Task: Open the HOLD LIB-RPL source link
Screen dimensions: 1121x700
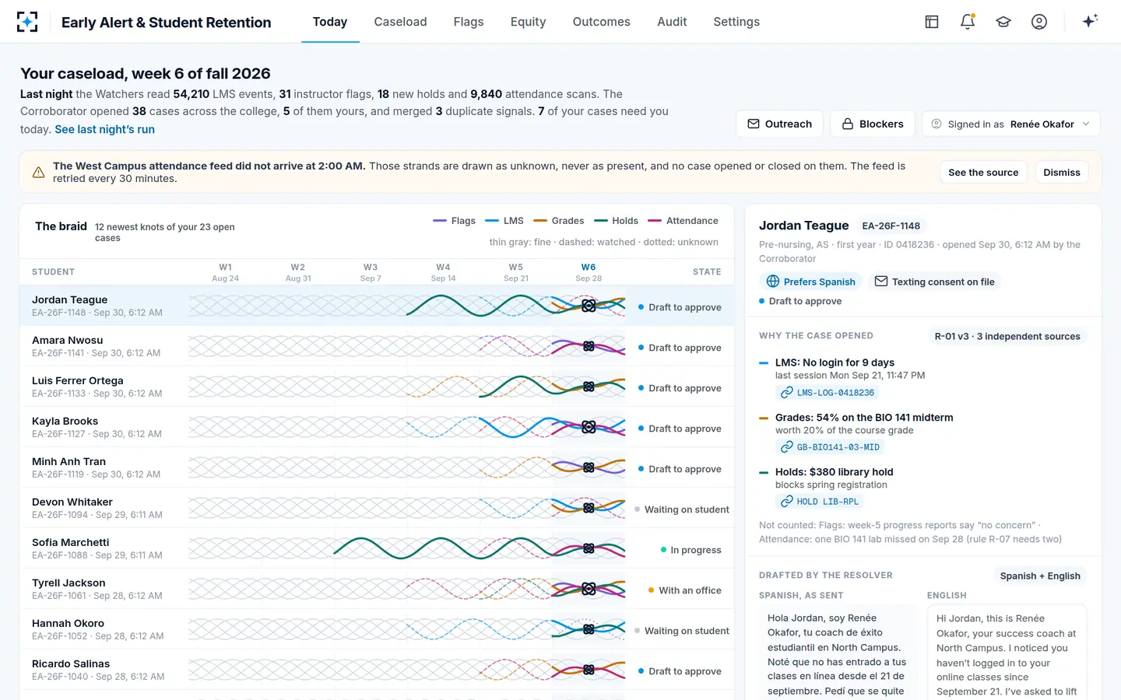Action: pyautogui.click(x=821, y=502)
